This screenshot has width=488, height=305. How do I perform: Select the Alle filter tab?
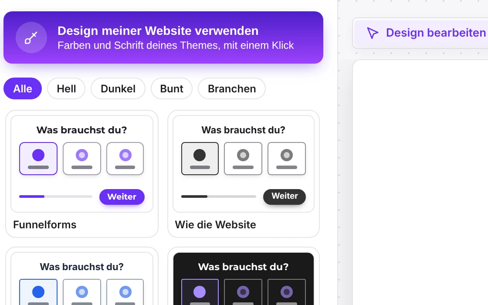(23, 89)
